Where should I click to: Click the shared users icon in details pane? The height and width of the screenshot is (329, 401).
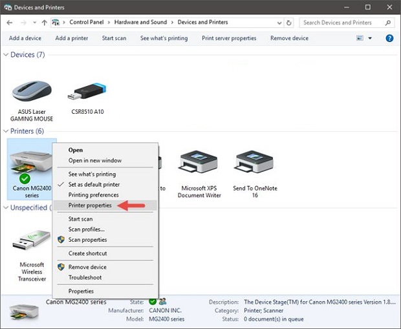pos(162,302)
